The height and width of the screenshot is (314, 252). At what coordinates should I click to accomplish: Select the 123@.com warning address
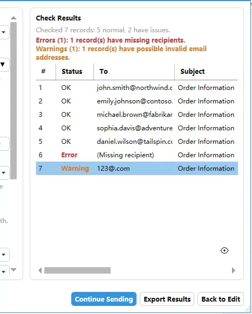coord(113,169)
